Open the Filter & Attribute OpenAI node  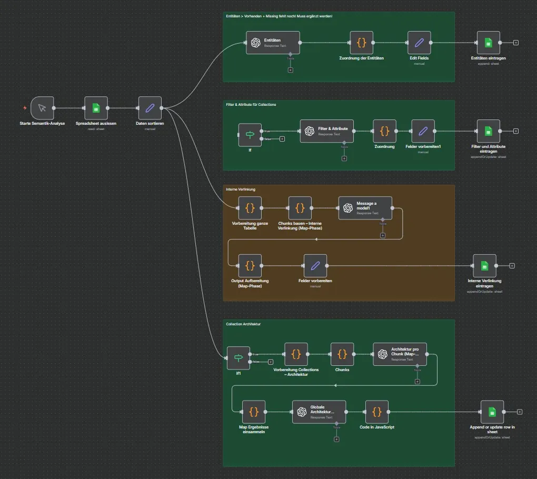327,131
